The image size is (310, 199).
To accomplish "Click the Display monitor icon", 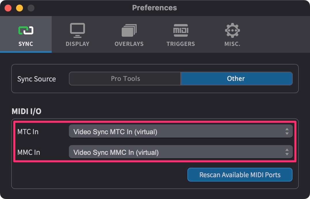I will point(77,30).
